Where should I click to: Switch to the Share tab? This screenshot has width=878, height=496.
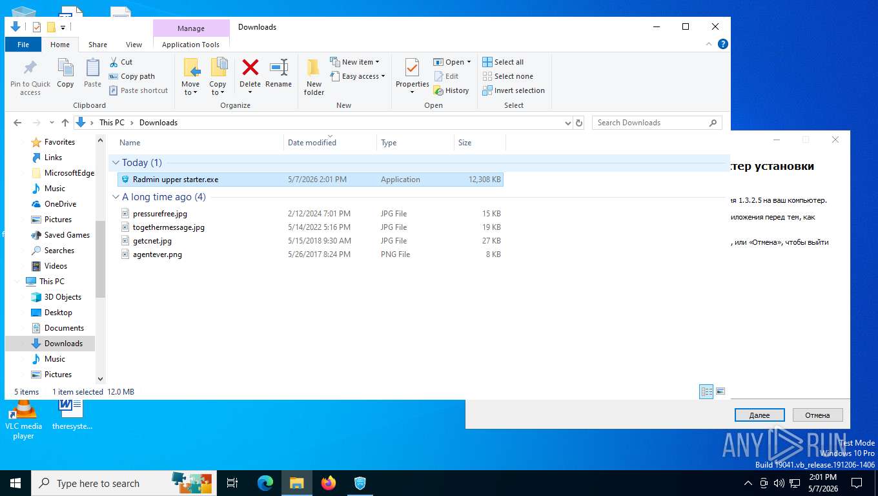(x=98, y=45)
